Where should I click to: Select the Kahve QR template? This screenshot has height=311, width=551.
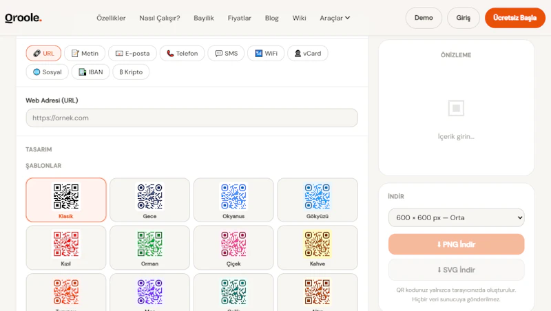(318, 248)
